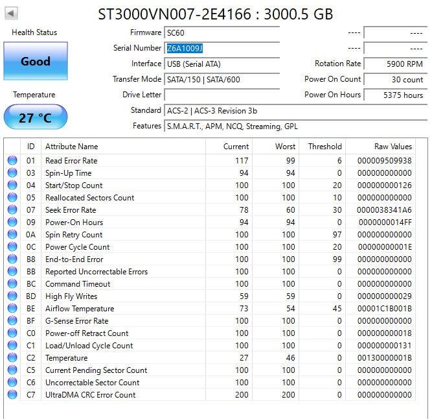Click ID cell C5
This screenshot has width=432, height=419.
[x=31, y=370]
